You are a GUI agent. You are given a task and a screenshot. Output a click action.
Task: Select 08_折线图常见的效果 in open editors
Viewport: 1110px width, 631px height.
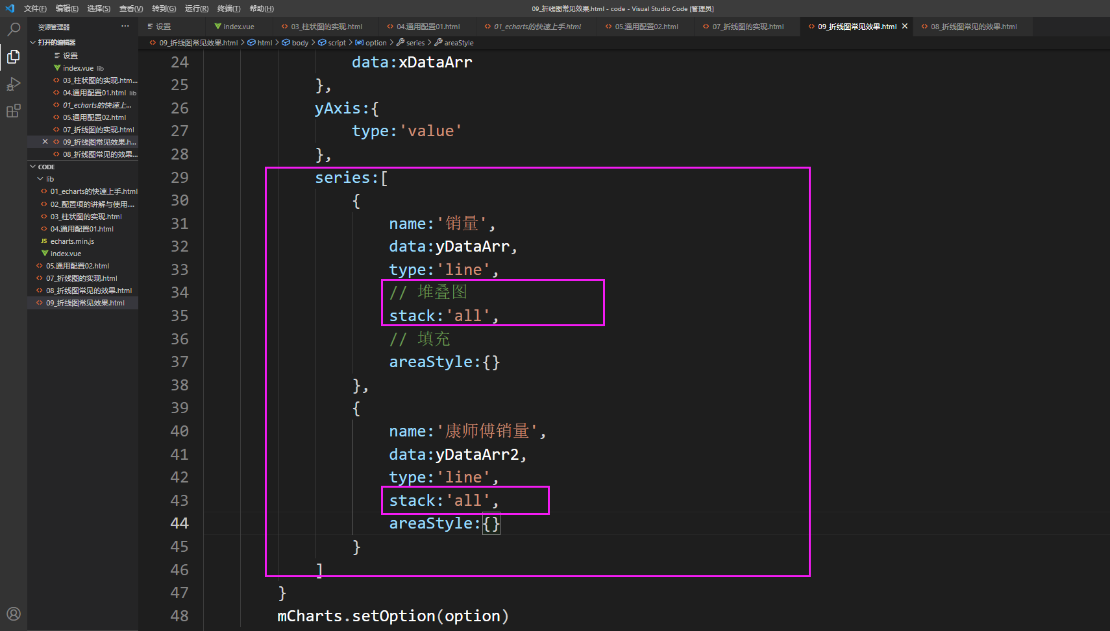83,154
